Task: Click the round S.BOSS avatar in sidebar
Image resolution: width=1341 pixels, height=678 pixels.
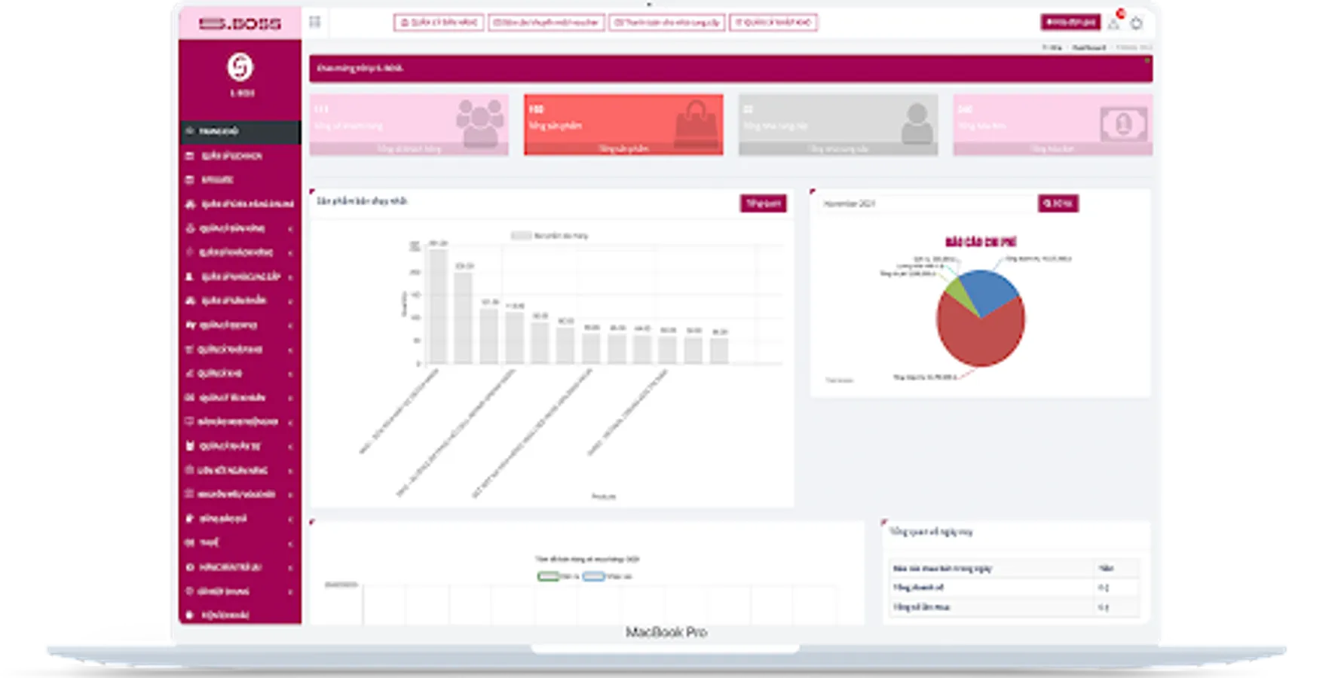Action: point(240,67)
